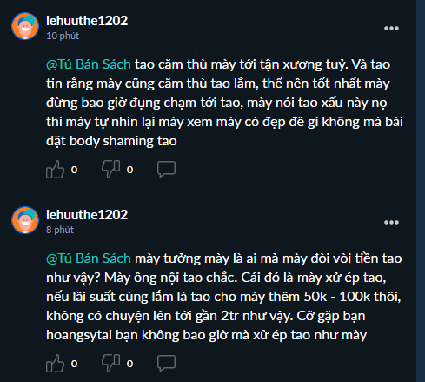425x382 pixels.
Task: Reply to the 10 phút comment via speech bubble
Action: click(166, 169)
